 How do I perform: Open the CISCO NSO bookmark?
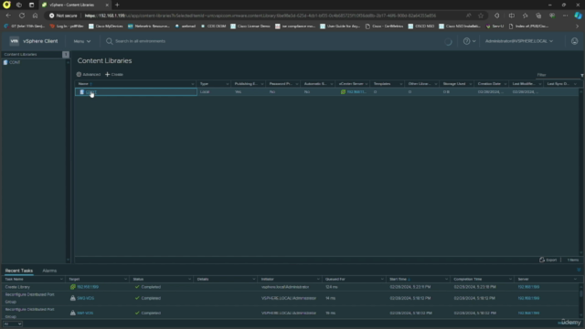tap(421, 27)
